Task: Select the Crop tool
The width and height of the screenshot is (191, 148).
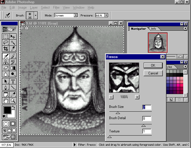Action: coord(6,49)
